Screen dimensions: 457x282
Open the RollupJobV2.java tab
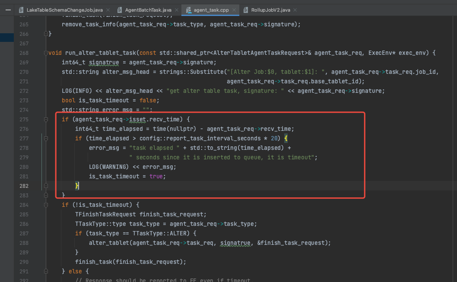tap(270, 10)
